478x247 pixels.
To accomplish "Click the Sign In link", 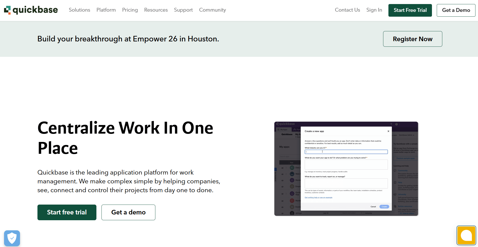I will click(x=374, y=10).
